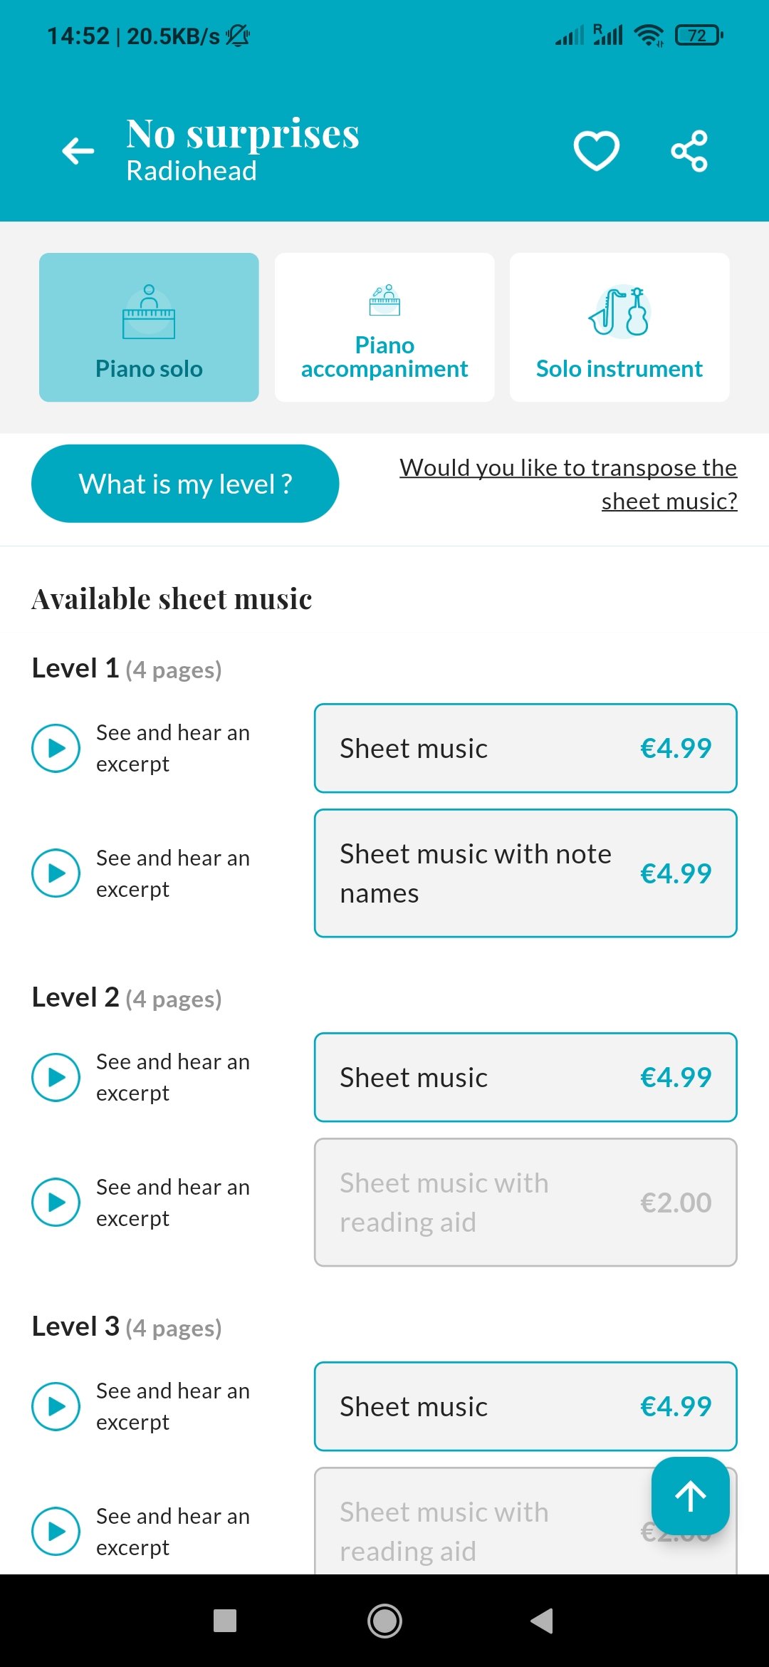Play Level 3 sheet music excerpt
Viewport: 769px width, 1667px height.
tap(56, 1406)
